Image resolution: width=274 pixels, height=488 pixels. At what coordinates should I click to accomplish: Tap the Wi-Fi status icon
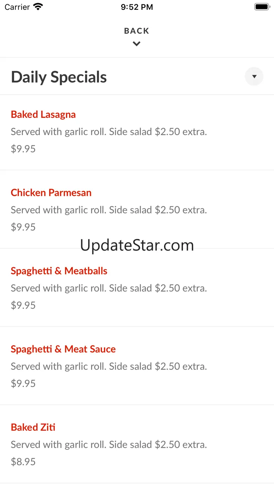coord(38,7)
